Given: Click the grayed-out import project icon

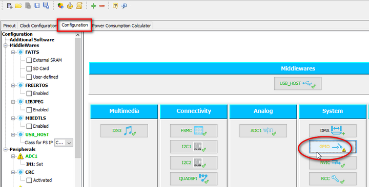Looking at the screenshot, I should coord(28,6).
